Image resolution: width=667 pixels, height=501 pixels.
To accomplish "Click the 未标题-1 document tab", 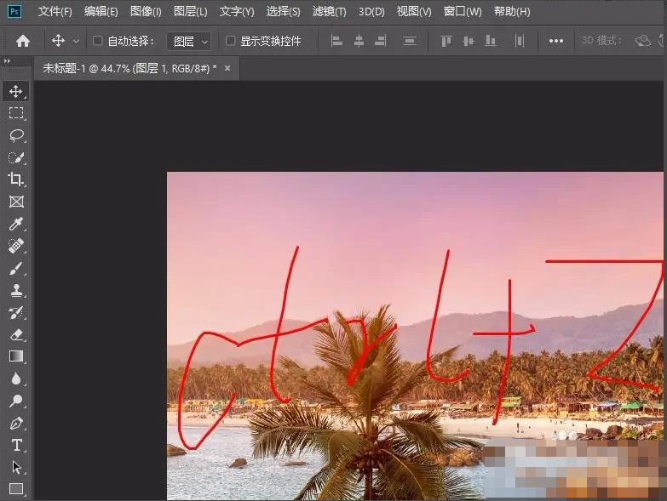I will point(129,68).
